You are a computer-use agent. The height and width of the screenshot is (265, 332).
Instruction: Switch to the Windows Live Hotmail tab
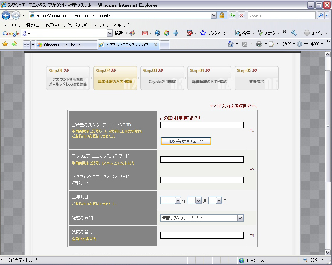pos(67,45)
